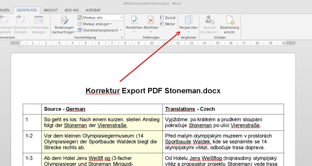Open the Nachverfolgung dialog launcher
This screenshot has height=166, width=312.
(x=122, y=38)
